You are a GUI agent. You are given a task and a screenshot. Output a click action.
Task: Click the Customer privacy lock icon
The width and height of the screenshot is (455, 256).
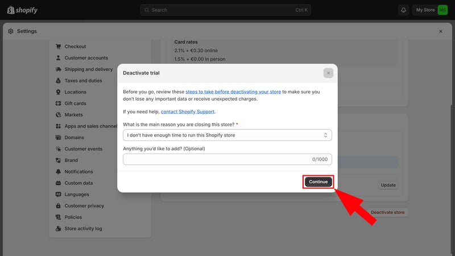pyautogui.click(x=59, y=206)
